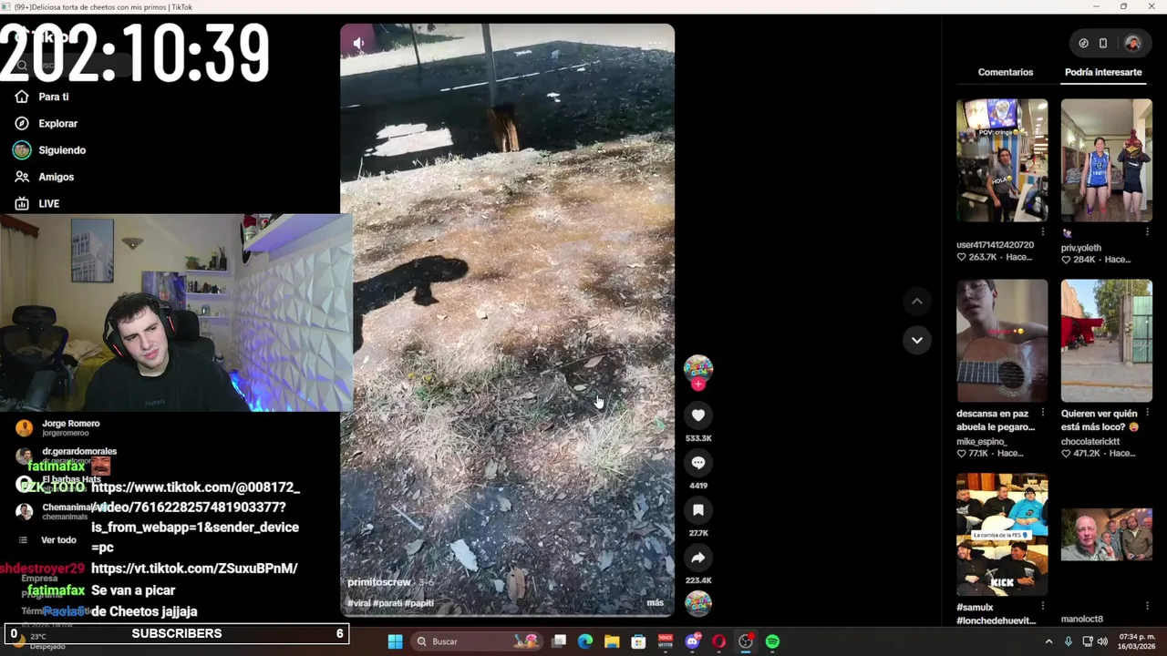Click the microphone tray icon
The height and width of the screenshot is (656, 1167).
(x=1068, y=641)
